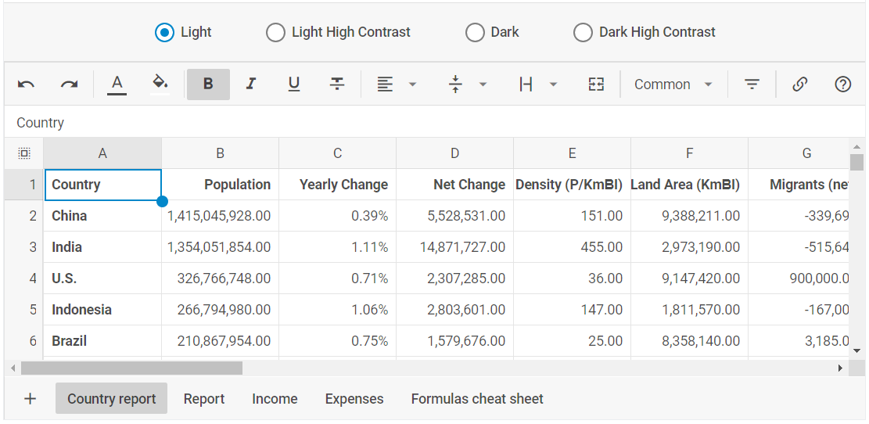
Task: Click the Net Change header cell
Action: pos(455,185)
